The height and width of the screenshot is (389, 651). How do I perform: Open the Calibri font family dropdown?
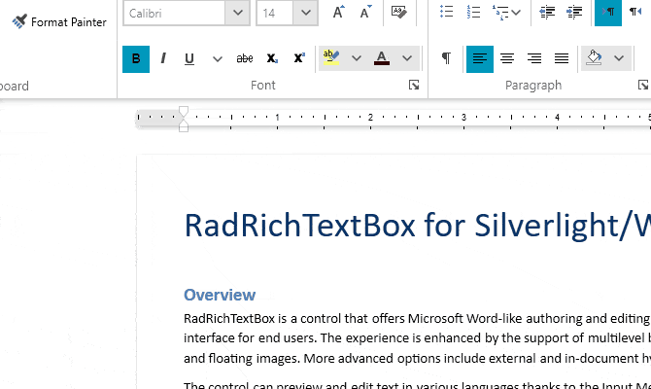pyautogui.click(x=237, y=13)
